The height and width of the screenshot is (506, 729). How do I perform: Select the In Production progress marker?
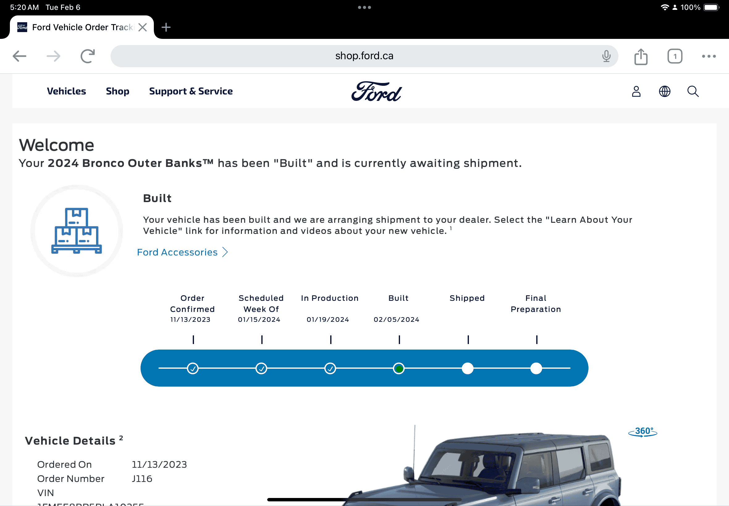[330, 368]
